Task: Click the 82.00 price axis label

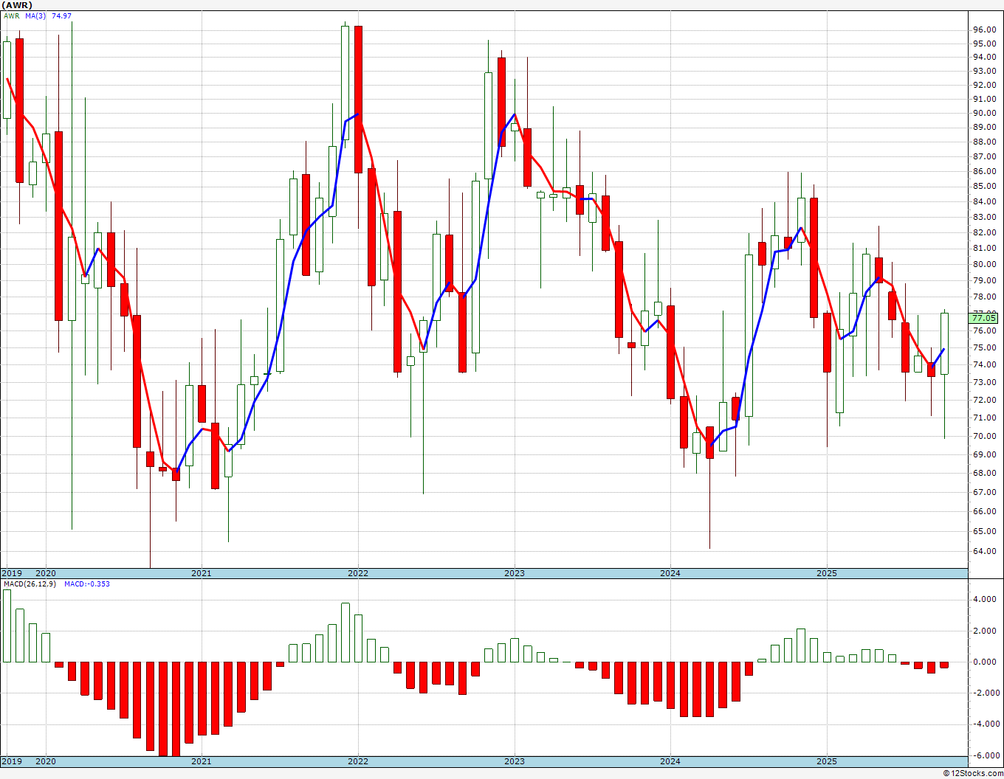Action: tap(984, 232)
